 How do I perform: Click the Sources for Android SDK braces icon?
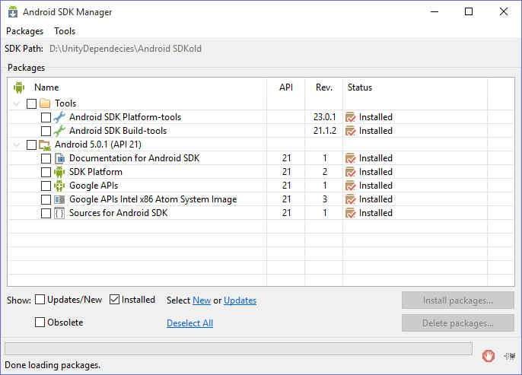tap(59, 213)
